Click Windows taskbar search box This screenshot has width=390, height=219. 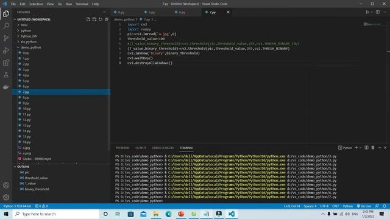point(56,214)
